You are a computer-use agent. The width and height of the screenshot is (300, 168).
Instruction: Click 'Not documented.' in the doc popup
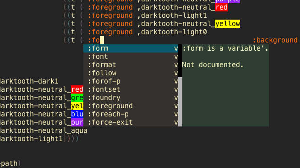213,65
